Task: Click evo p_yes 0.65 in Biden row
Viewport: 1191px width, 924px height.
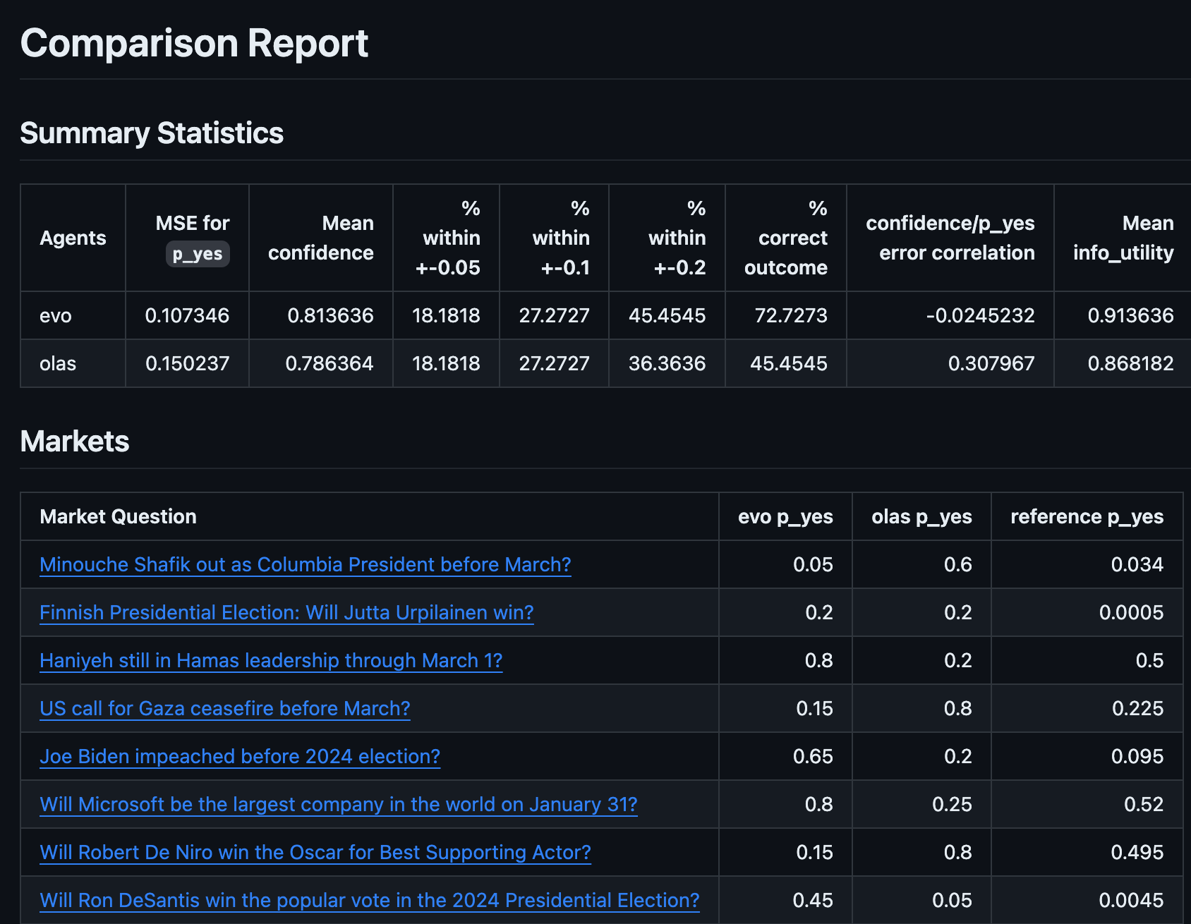Action: [x=813, y=756]
